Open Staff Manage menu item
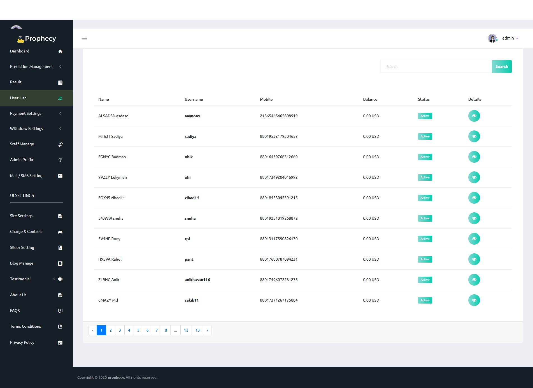 point(36,144)
